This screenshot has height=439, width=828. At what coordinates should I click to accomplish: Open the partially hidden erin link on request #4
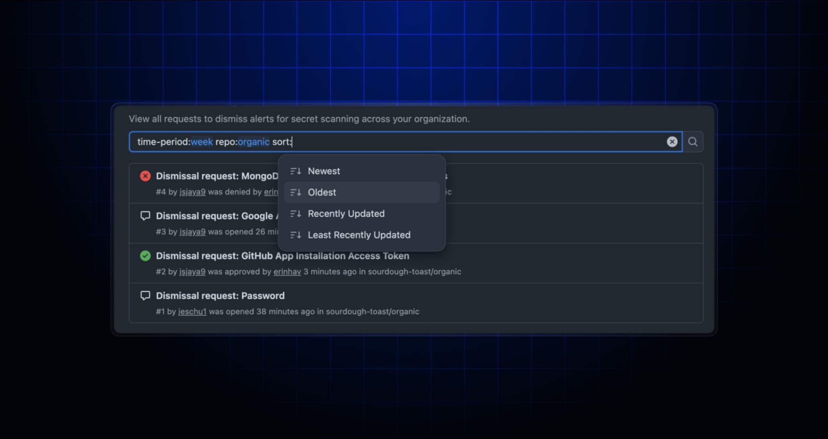coord(271,192)
